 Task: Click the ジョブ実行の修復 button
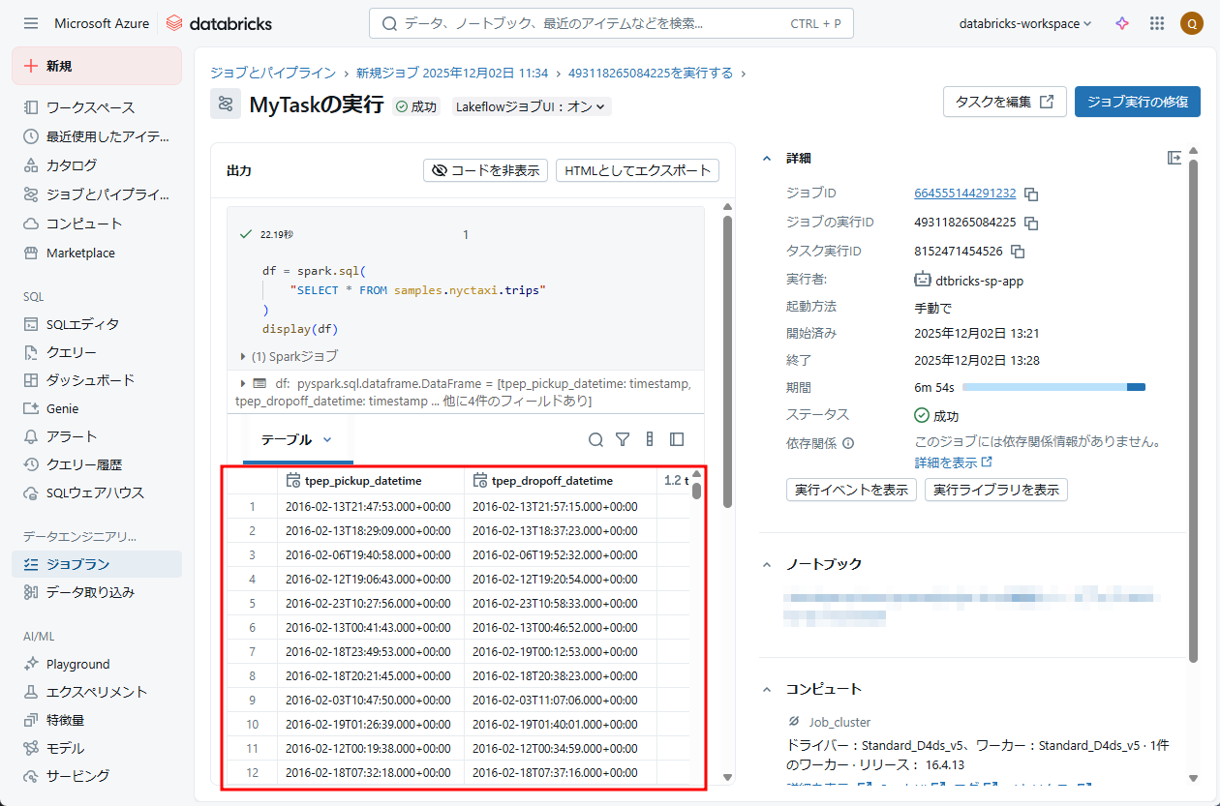pos(1137,102)
